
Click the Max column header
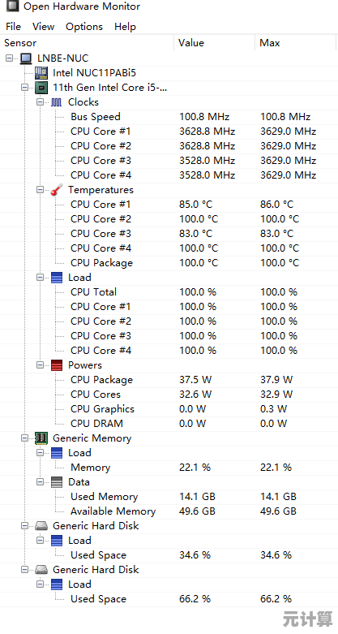[295, 43]
